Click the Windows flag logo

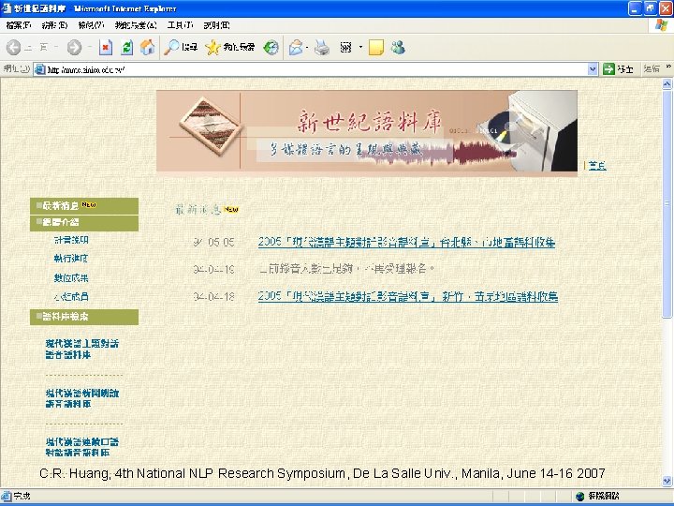point(661,25)
